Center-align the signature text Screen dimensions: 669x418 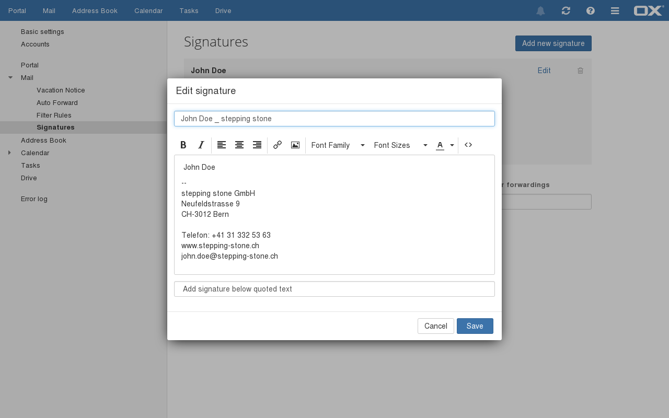pyautogui.click(x=239, y=145)
